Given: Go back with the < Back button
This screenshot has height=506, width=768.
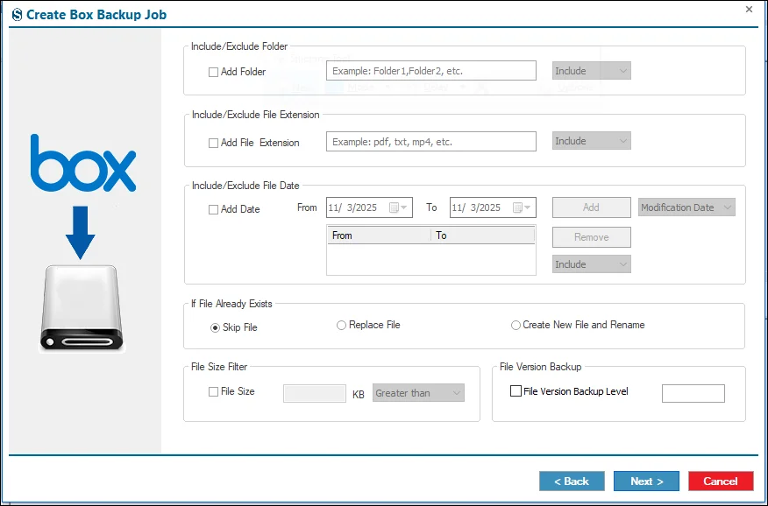Looking at the screenshot, I should pos(572,481).
